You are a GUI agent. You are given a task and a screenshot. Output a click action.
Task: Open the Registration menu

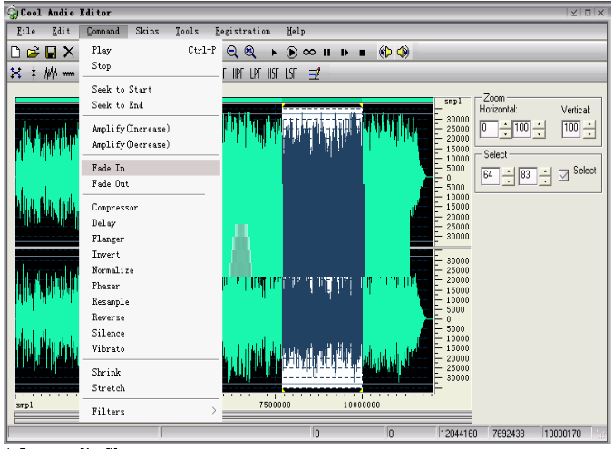(x=242, y=31)
